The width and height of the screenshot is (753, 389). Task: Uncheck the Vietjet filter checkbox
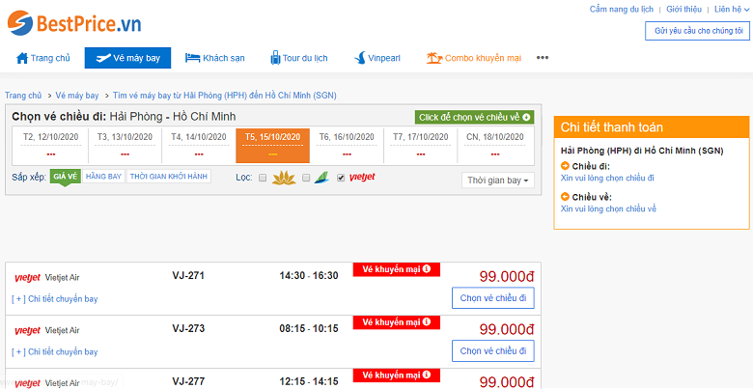[341, 178]
